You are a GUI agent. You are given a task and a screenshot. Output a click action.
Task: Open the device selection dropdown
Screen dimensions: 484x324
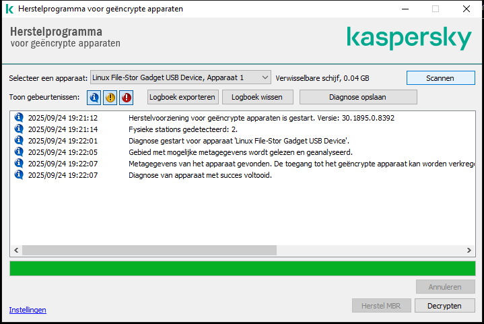(x=180, y=77)
